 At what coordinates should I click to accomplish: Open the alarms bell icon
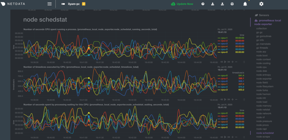[245, 4]
